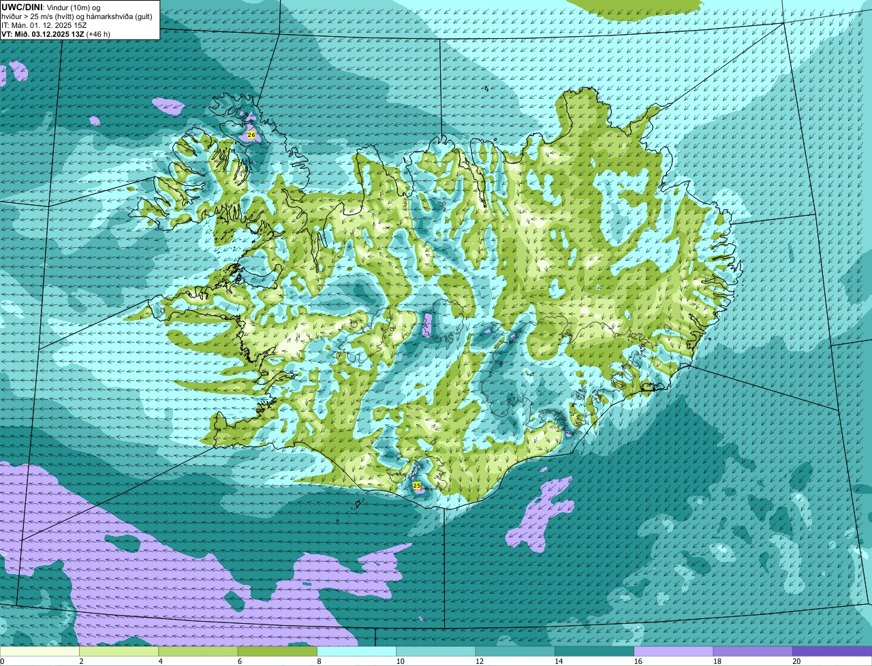Click the '6' tick label on the color scale
Screen dimensions: 872x666
[x=239, y=661]
